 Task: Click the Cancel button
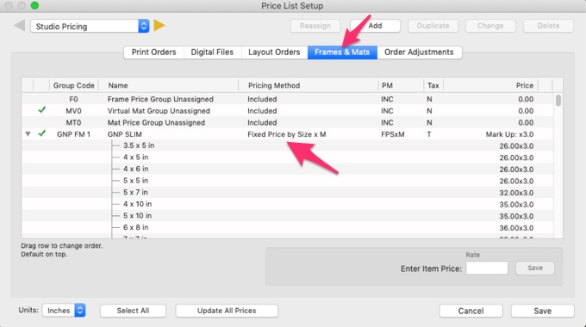[471, 311]
